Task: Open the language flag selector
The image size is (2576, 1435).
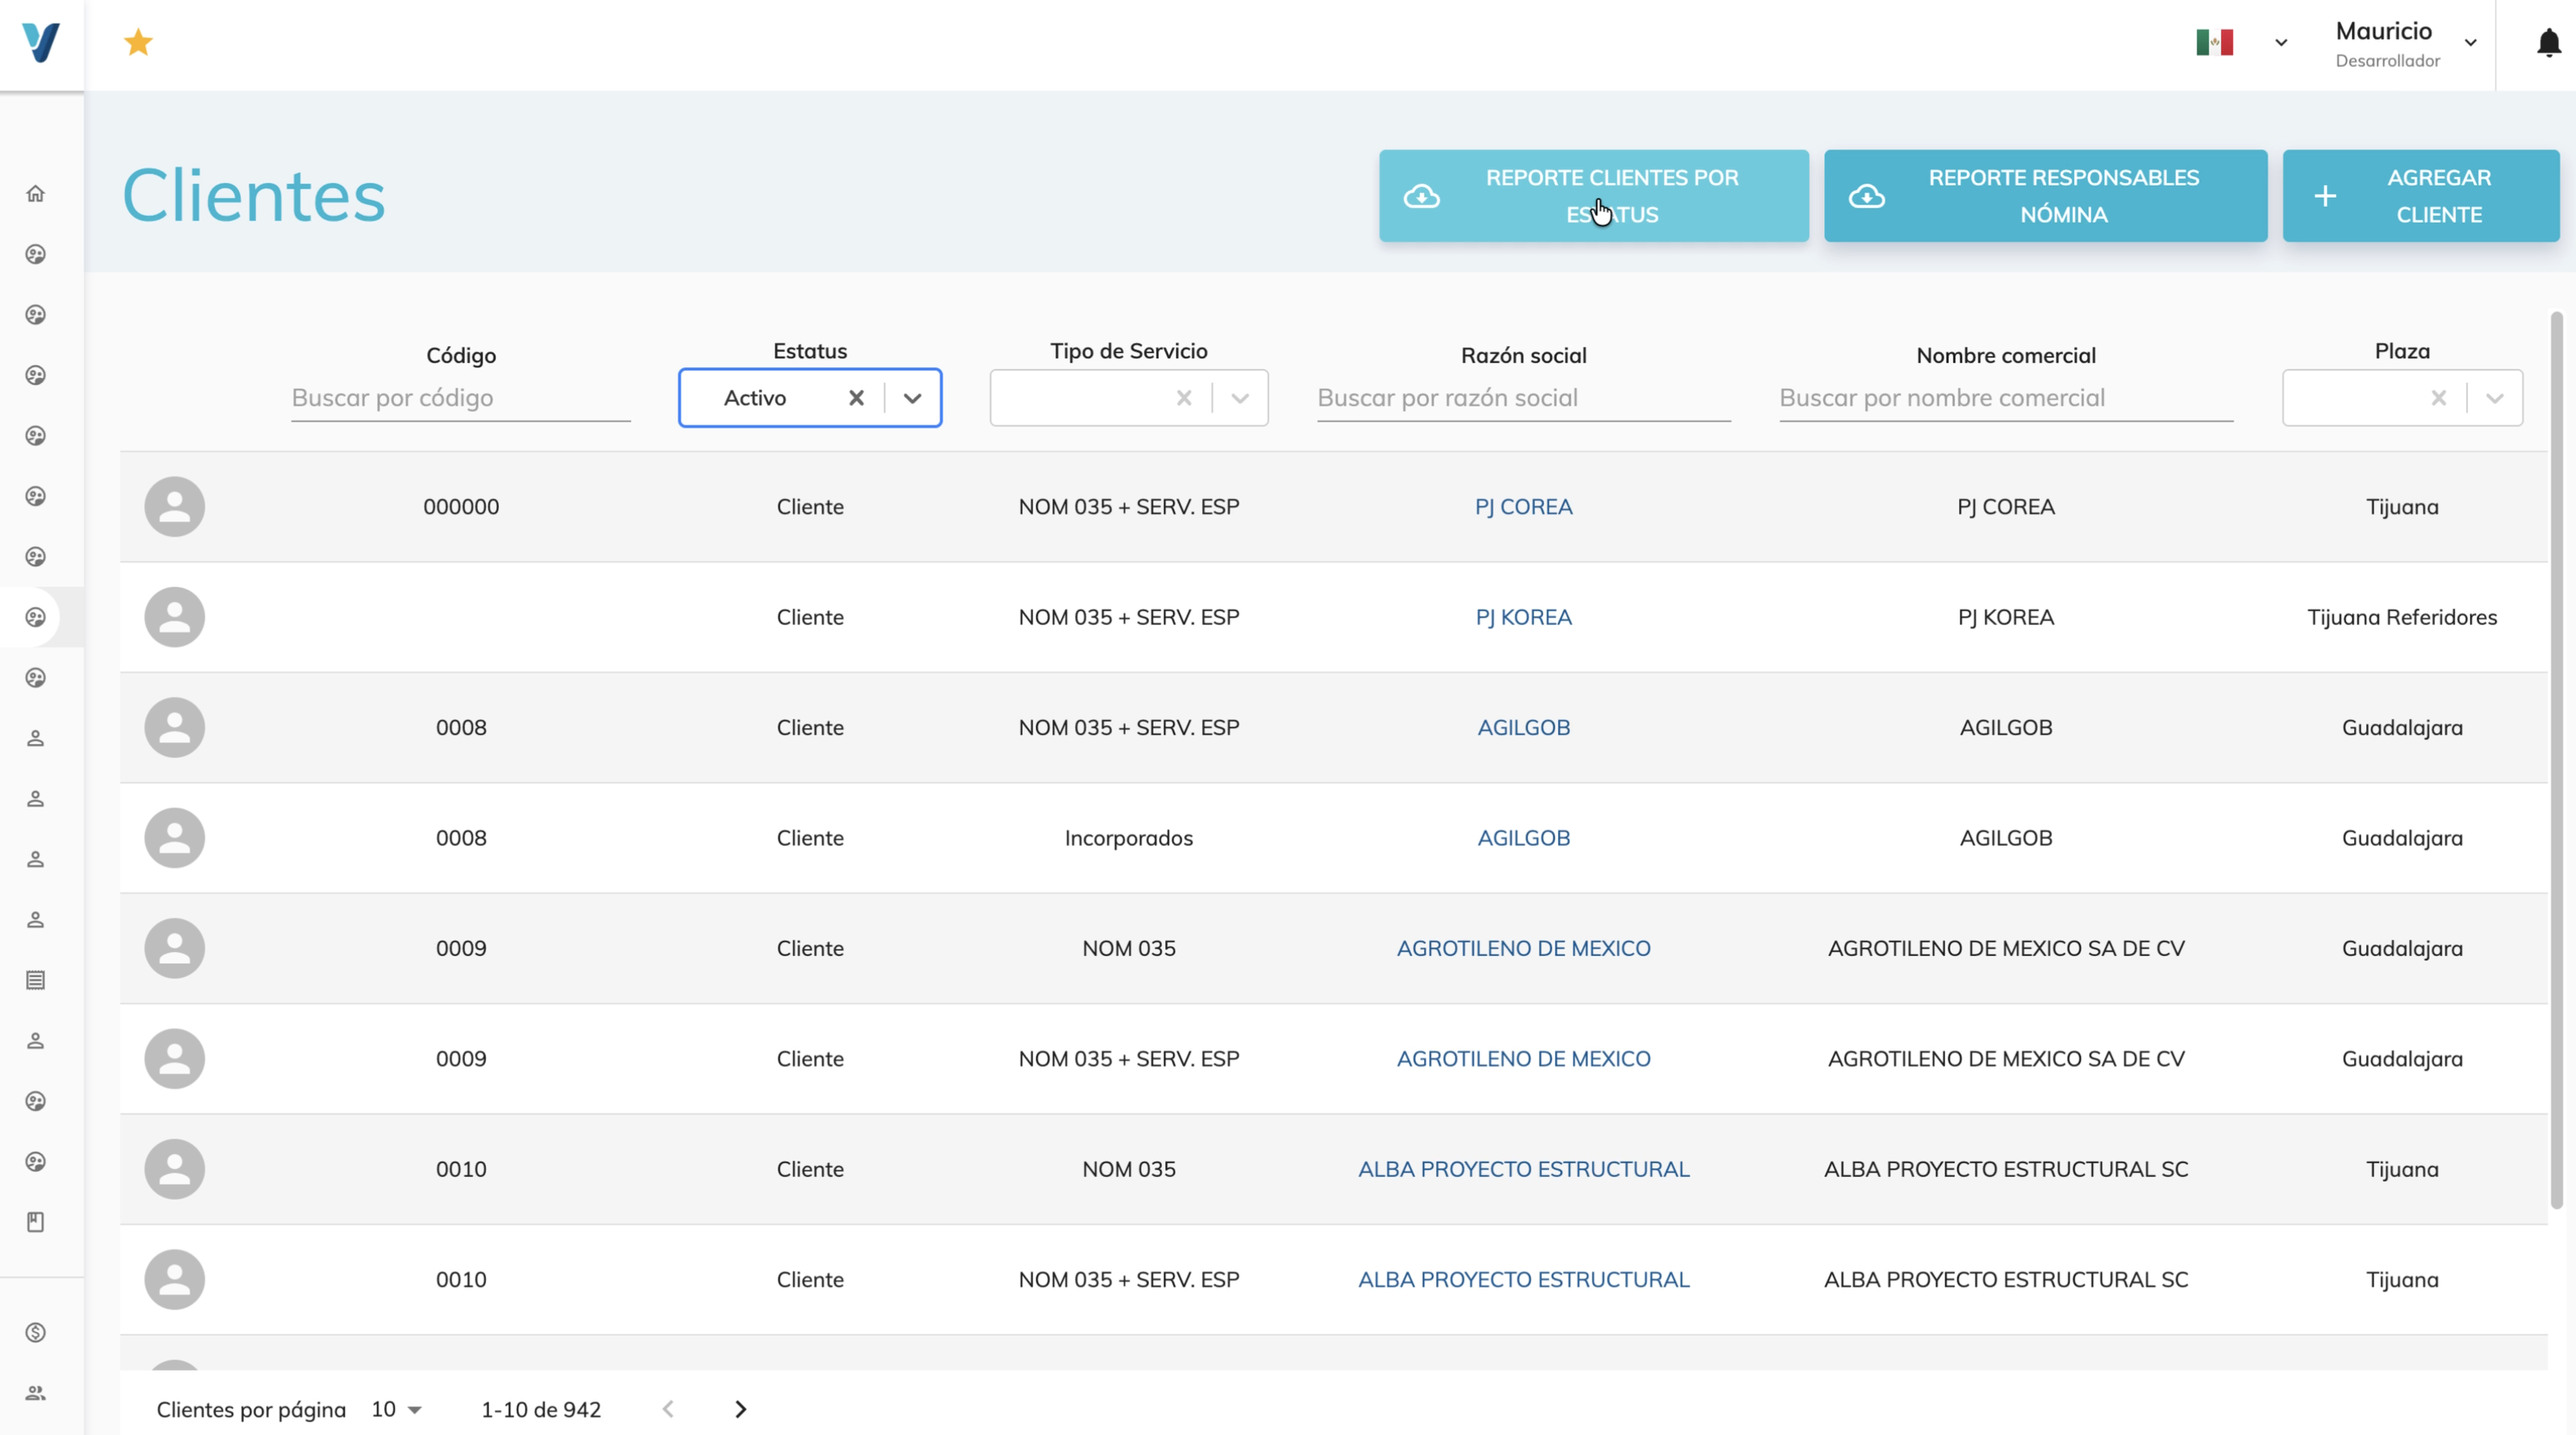Action: pos(2280,42)
